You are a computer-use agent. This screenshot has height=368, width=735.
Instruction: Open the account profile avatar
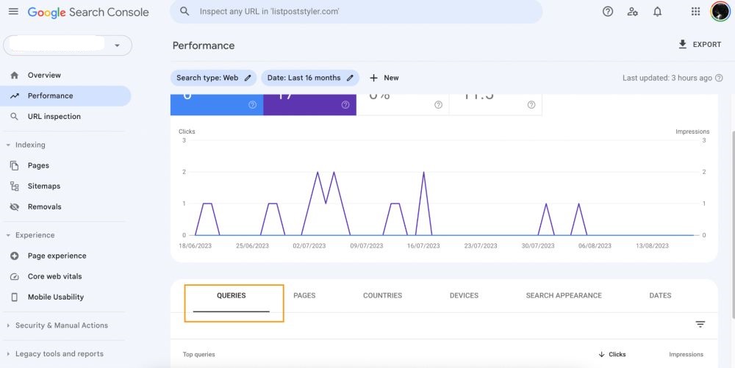coord(720,12)
